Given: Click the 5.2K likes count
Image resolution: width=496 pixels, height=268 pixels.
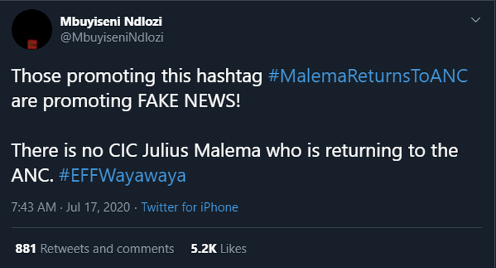Looking at the screenshot, I should (203, 249).
